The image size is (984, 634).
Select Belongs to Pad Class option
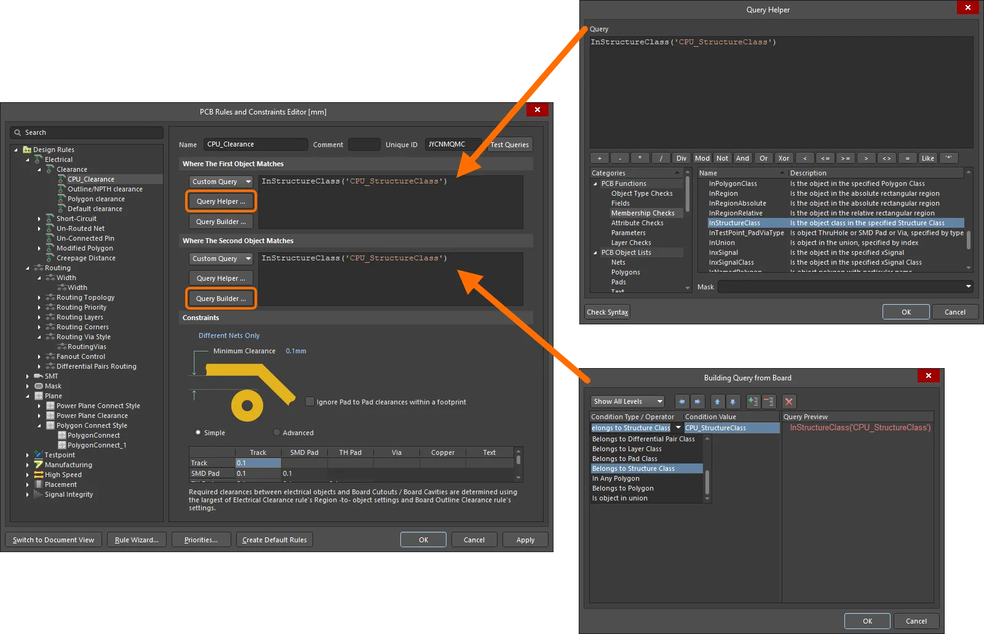(646, 459)
